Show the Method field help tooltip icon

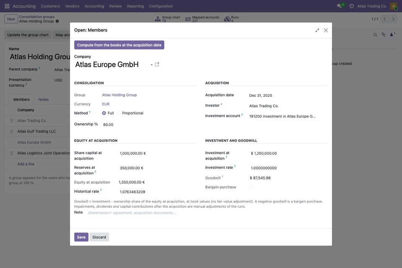[89, 112]
